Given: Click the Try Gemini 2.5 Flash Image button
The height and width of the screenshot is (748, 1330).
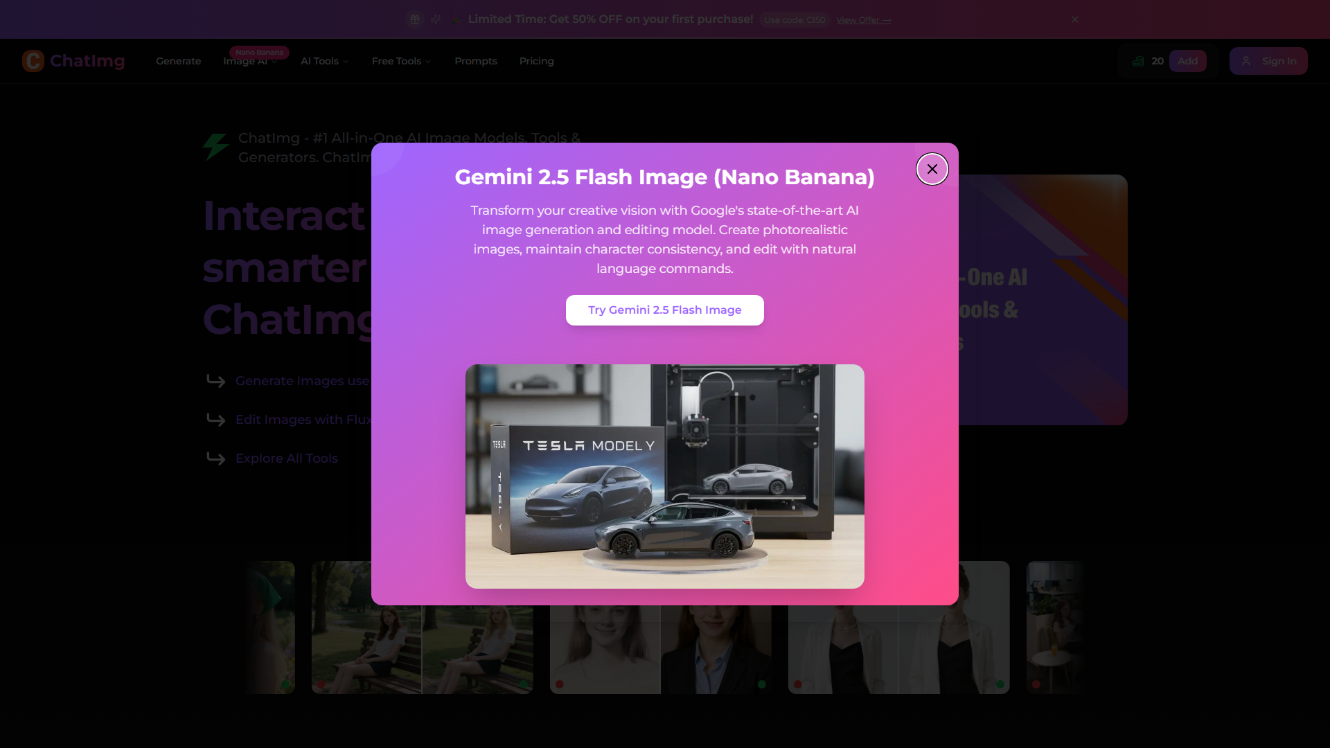Looking at the screenshot, I should point(664,310).
